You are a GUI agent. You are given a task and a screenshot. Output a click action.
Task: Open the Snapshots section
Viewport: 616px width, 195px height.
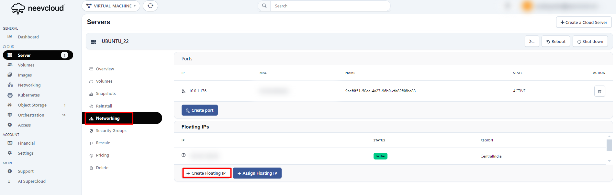point(106,94)
